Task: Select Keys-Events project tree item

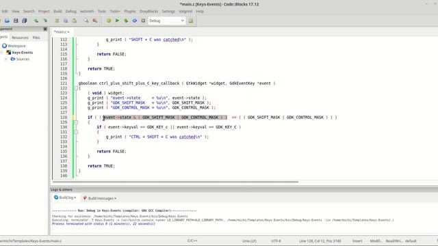Action: (23, 53)
